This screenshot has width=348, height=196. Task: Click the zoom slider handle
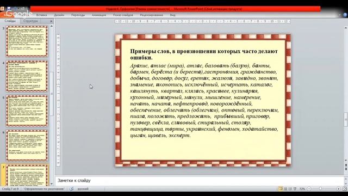[x=320, y=189]
